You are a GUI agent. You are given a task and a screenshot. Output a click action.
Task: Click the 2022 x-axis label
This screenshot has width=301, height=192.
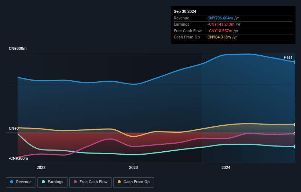pyautogui.click(x=41, y=167)
